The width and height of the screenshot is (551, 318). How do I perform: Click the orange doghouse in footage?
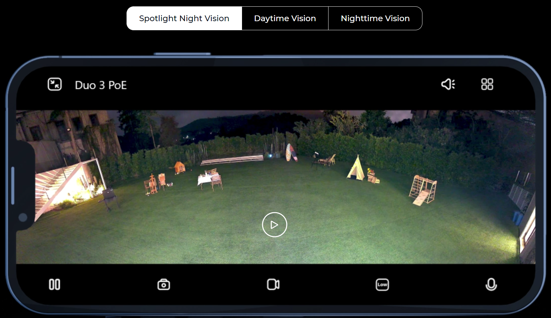coord(180,167)
